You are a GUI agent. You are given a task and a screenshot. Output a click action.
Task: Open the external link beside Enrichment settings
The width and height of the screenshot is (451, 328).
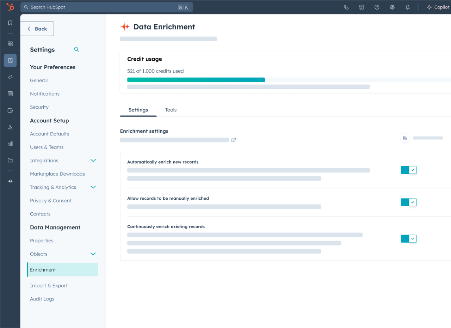[x=233, y=140]
